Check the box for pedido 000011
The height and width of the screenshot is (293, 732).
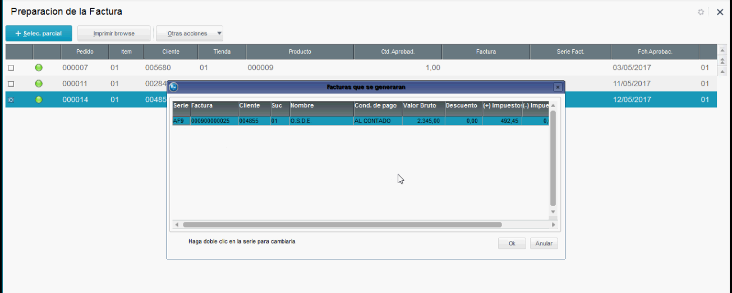click(x=11, y=84)
